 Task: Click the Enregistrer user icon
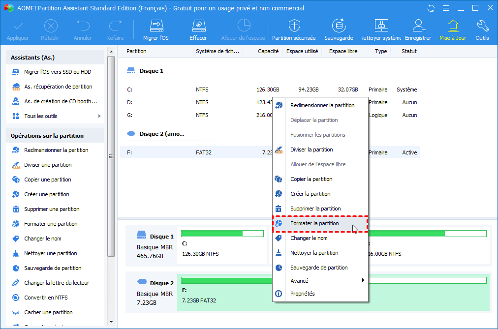[419, 25]
